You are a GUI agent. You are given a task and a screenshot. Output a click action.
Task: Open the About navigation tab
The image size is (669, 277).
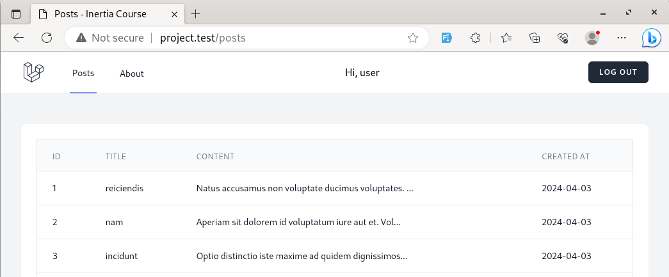pyautogui.click(x=131, y=74)
